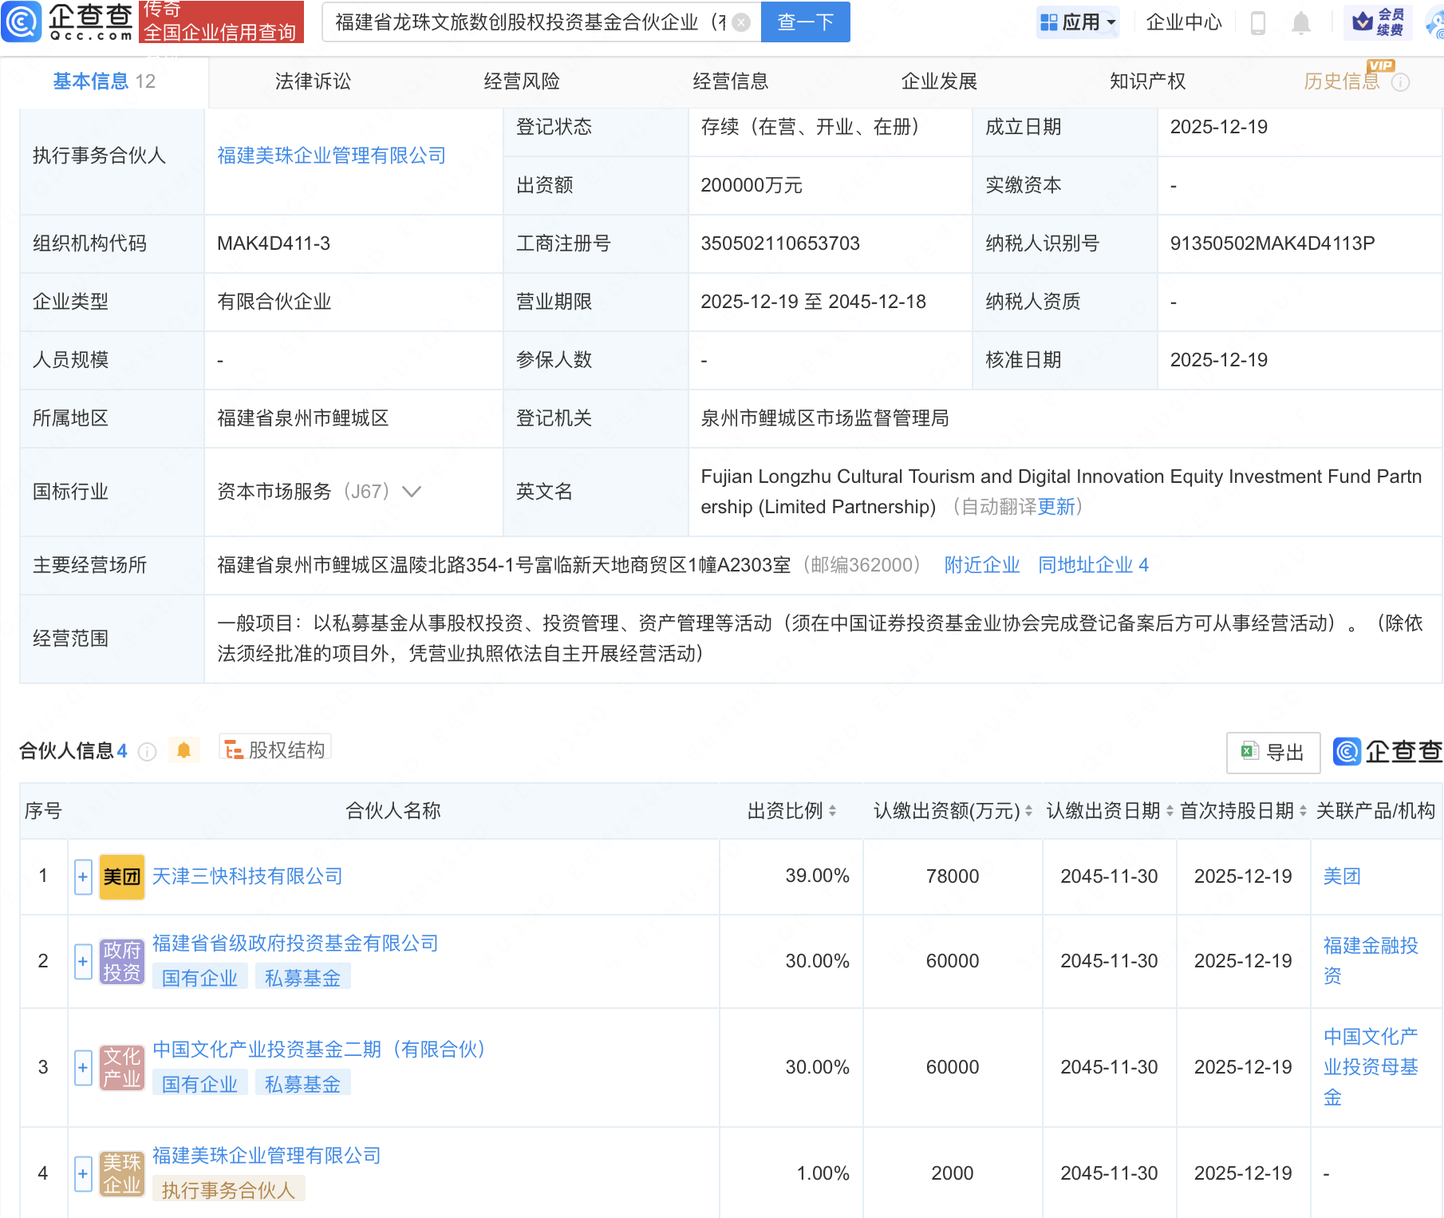
Task: Click the 查一下 search button
Action: click(x=805, y=22)
